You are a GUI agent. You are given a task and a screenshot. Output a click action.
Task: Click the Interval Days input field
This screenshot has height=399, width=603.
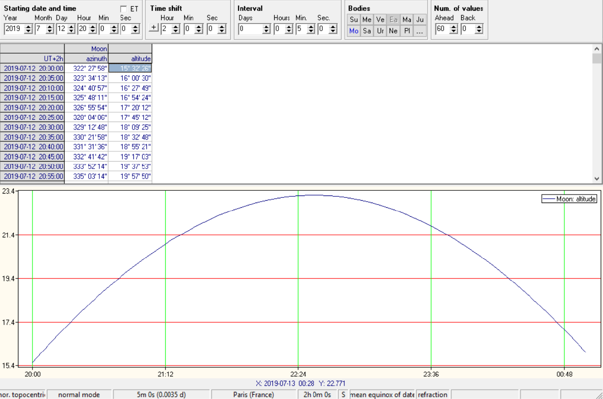pyautogui.click(x=250, y=29)
